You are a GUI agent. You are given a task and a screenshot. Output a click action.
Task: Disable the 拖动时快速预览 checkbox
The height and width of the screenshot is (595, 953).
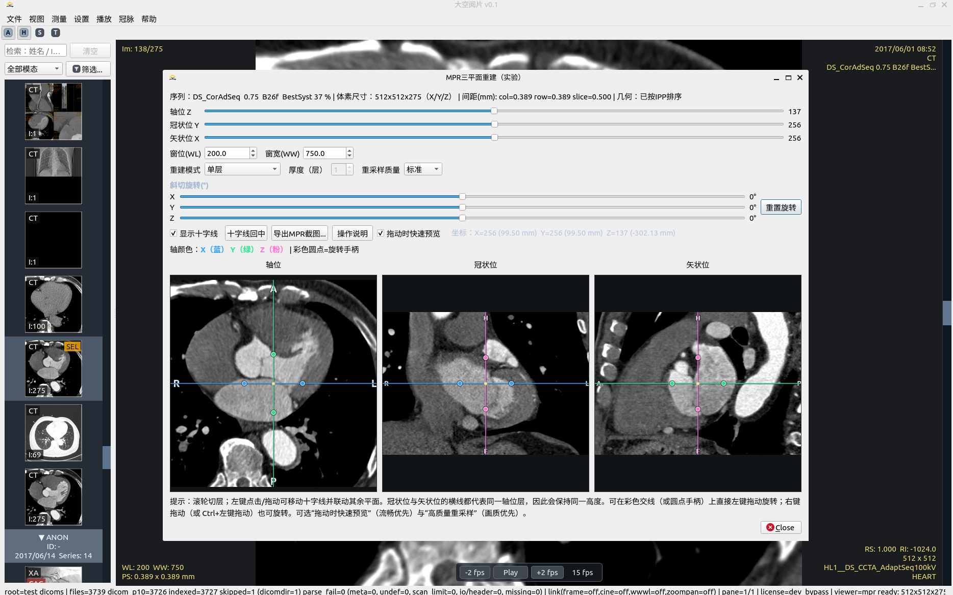click(x=381, y=234)
